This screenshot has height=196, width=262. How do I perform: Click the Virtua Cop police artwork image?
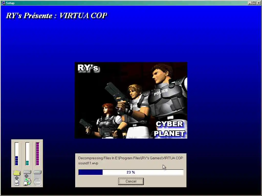point(131,100)
